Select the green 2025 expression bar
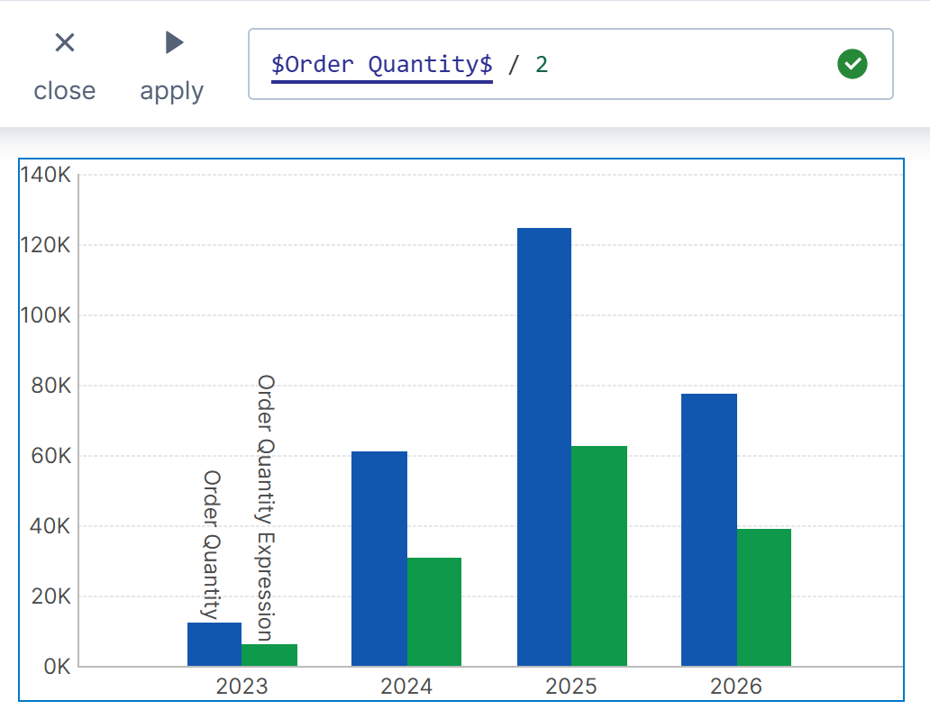Screen dimensions: 930x728 tap(599, 556)
